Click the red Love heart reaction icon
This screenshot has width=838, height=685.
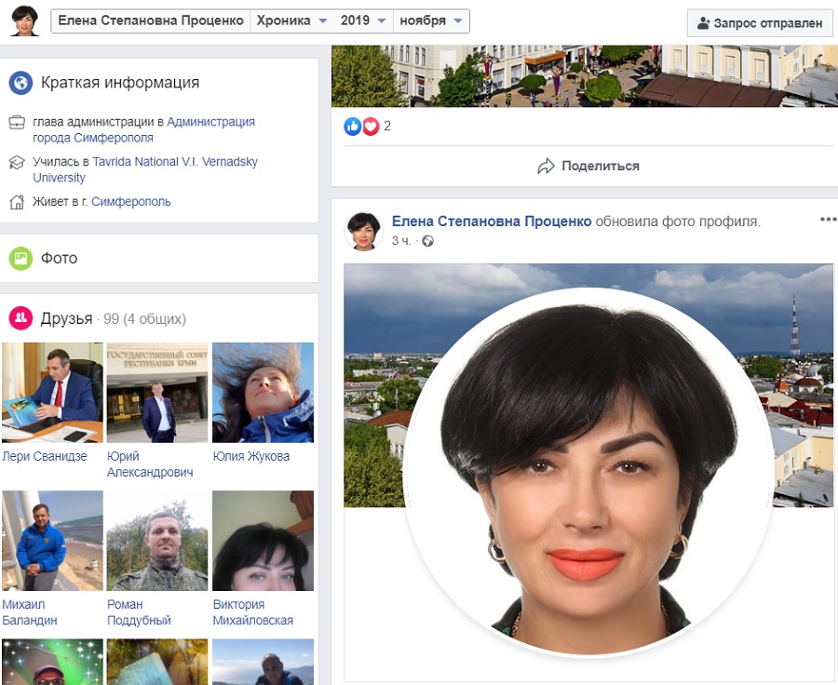pyautogui.click(x=371, y=126)
